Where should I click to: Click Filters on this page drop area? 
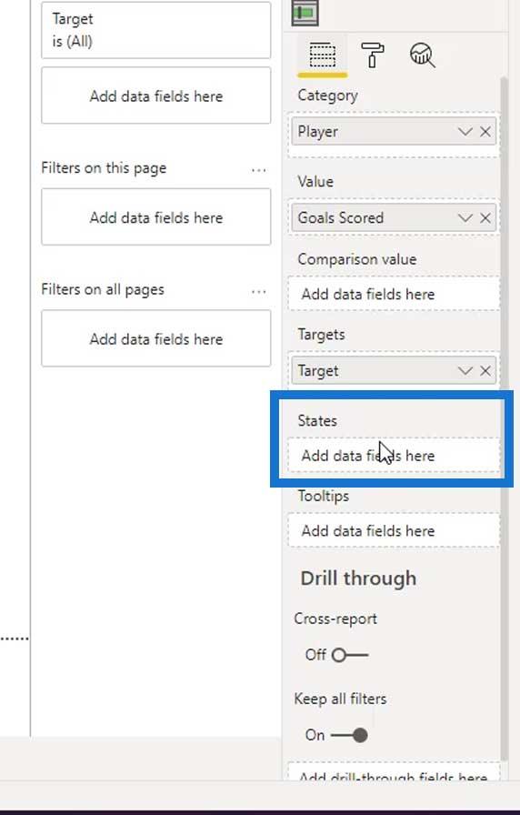155,217
